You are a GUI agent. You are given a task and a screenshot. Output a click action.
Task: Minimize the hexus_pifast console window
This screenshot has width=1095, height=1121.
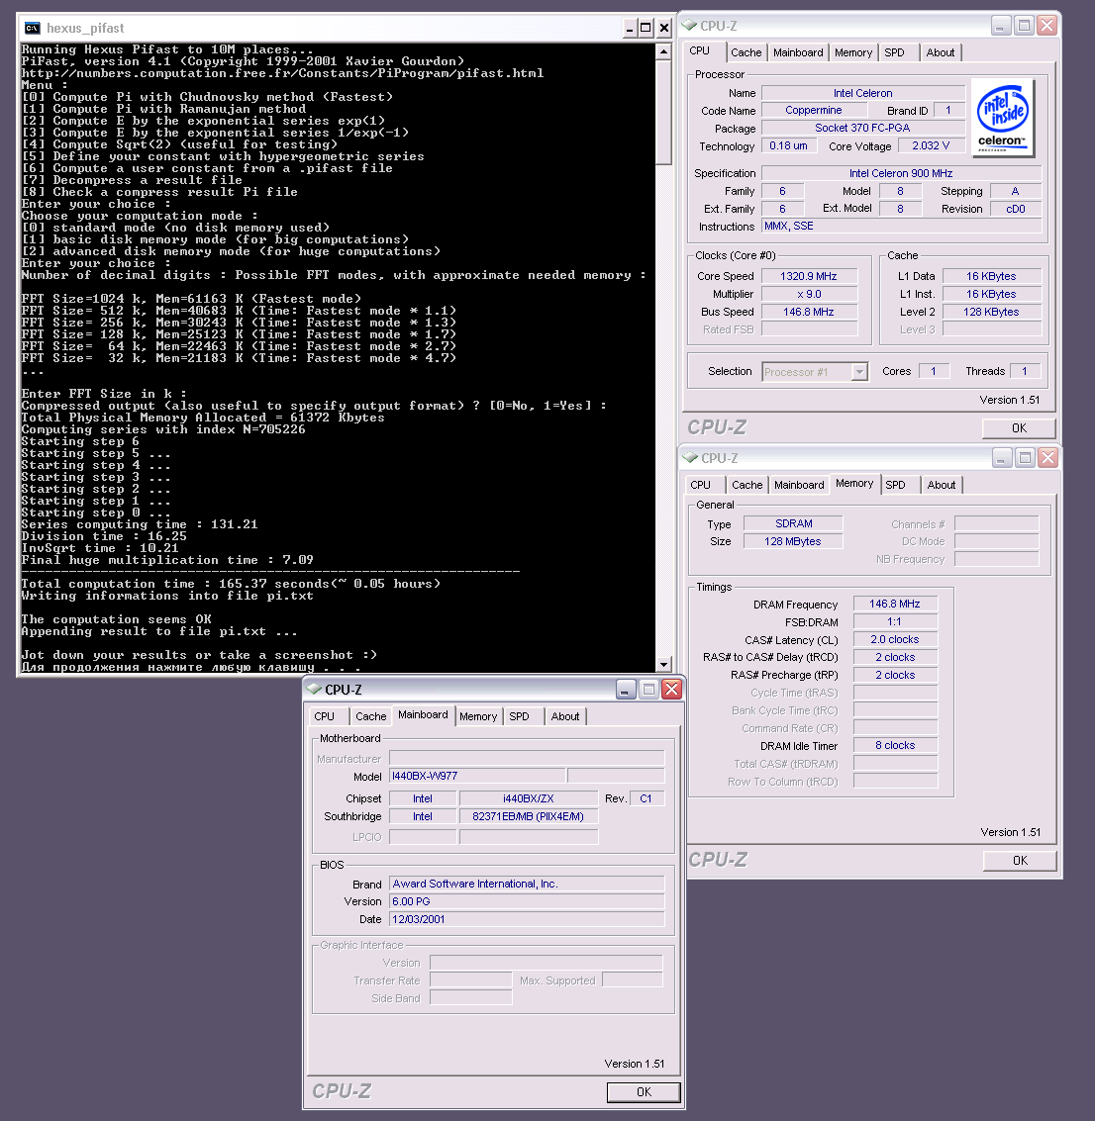click(630, 28)
